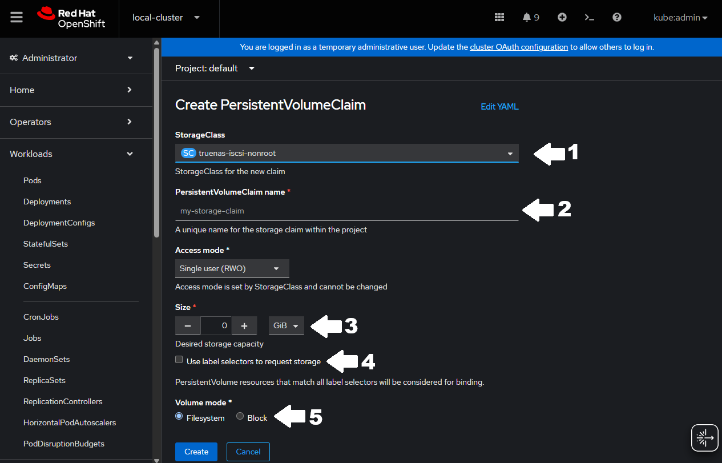
Task: Enable Use label selectors to request storage
Action: (179, 360)
